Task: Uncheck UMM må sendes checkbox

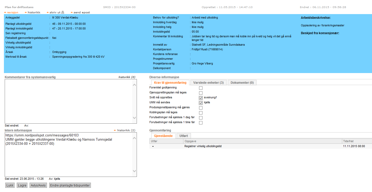Action: click(201, 103)
